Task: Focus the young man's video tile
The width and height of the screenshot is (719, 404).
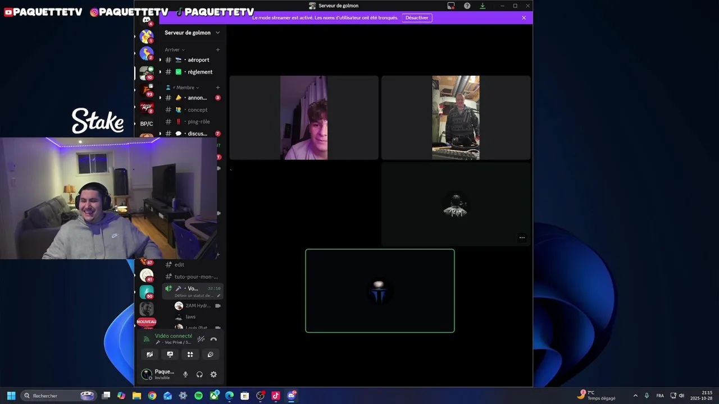Action: [304, 118]
